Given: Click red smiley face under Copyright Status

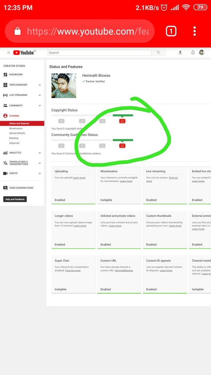Looking at the screenshot, I should [x=122, y=121].
